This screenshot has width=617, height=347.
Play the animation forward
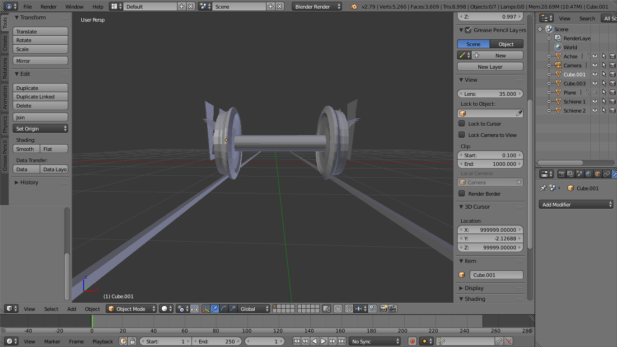[x=323, y=342]
